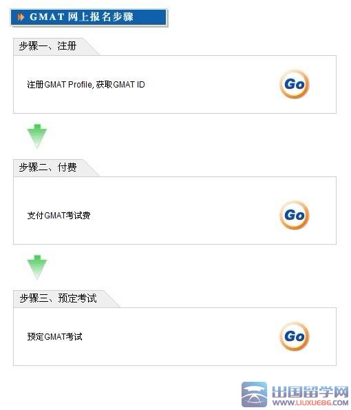
Task: Click the text 支付GMAT考试费
Action: pos(58,216)
